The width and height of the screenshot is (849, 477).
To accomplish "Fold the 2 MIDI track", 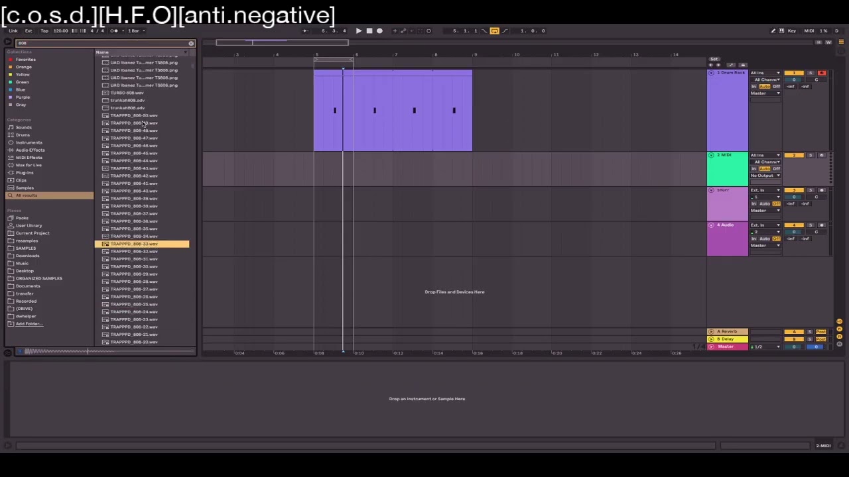I will (711, 155).
